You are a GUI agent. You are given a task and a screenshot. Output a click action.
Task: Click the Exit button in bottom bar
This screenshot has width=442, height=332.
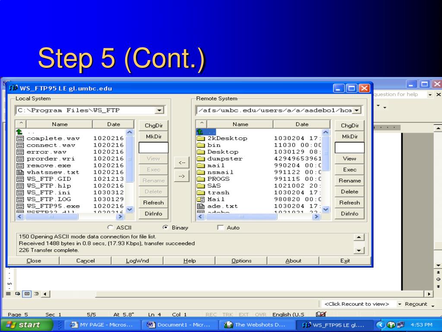pos(345,261)
